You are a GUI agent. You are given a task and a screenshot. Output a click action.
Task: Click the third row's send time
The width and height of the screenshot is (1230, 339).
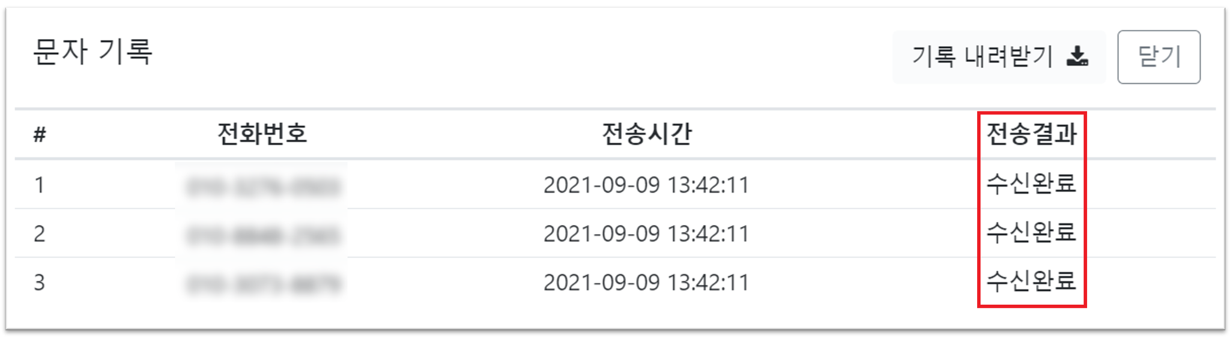pyautogui.click(x=647, y=282)
